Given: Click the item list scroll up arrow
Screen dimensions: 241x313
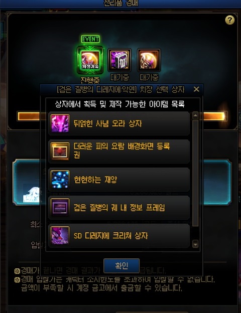Looking at the screenshot, I should coord(195,115).
